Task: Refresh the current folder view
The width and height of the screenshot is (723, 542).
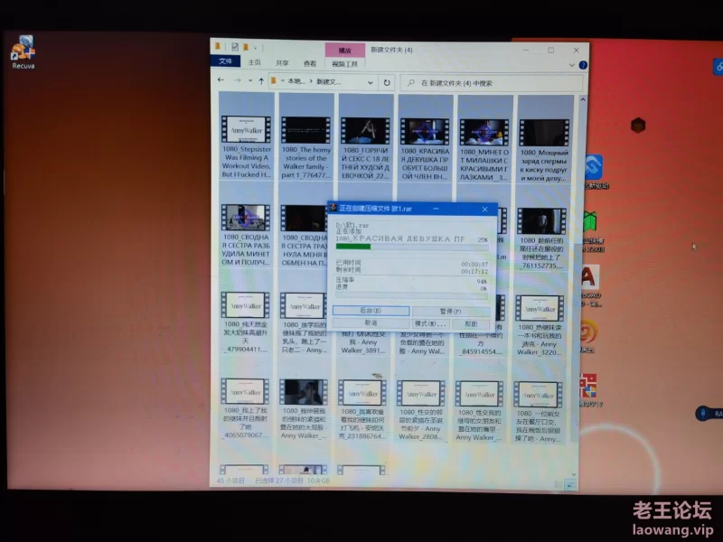Action: tap(387, 82)
